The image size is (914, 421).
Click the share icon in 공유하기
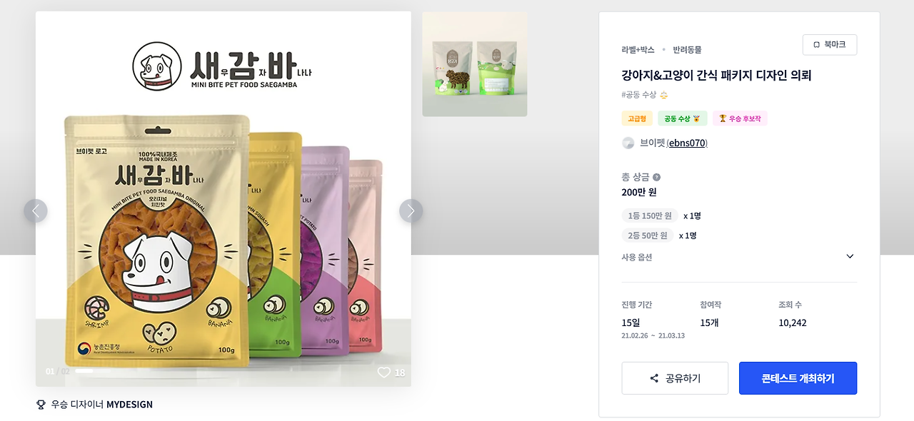(x=654, y=378)
